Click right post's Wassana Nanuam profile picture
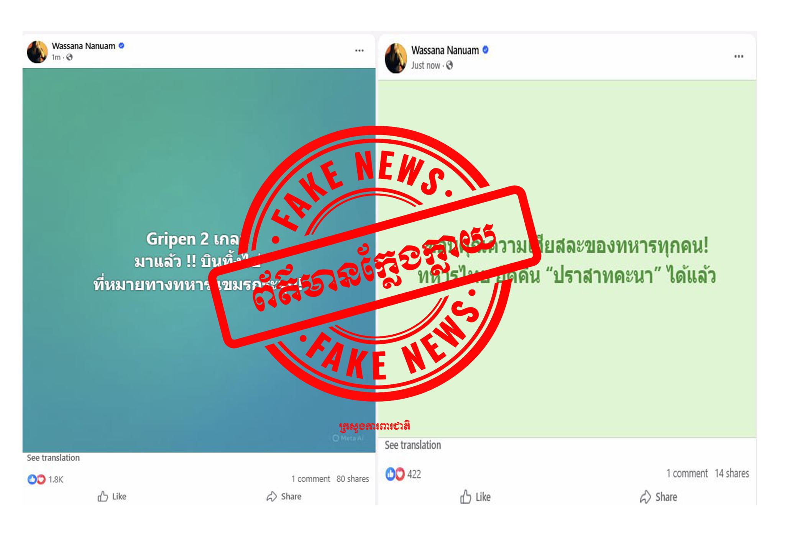785x549 pixels. click(x=396, y=58)
